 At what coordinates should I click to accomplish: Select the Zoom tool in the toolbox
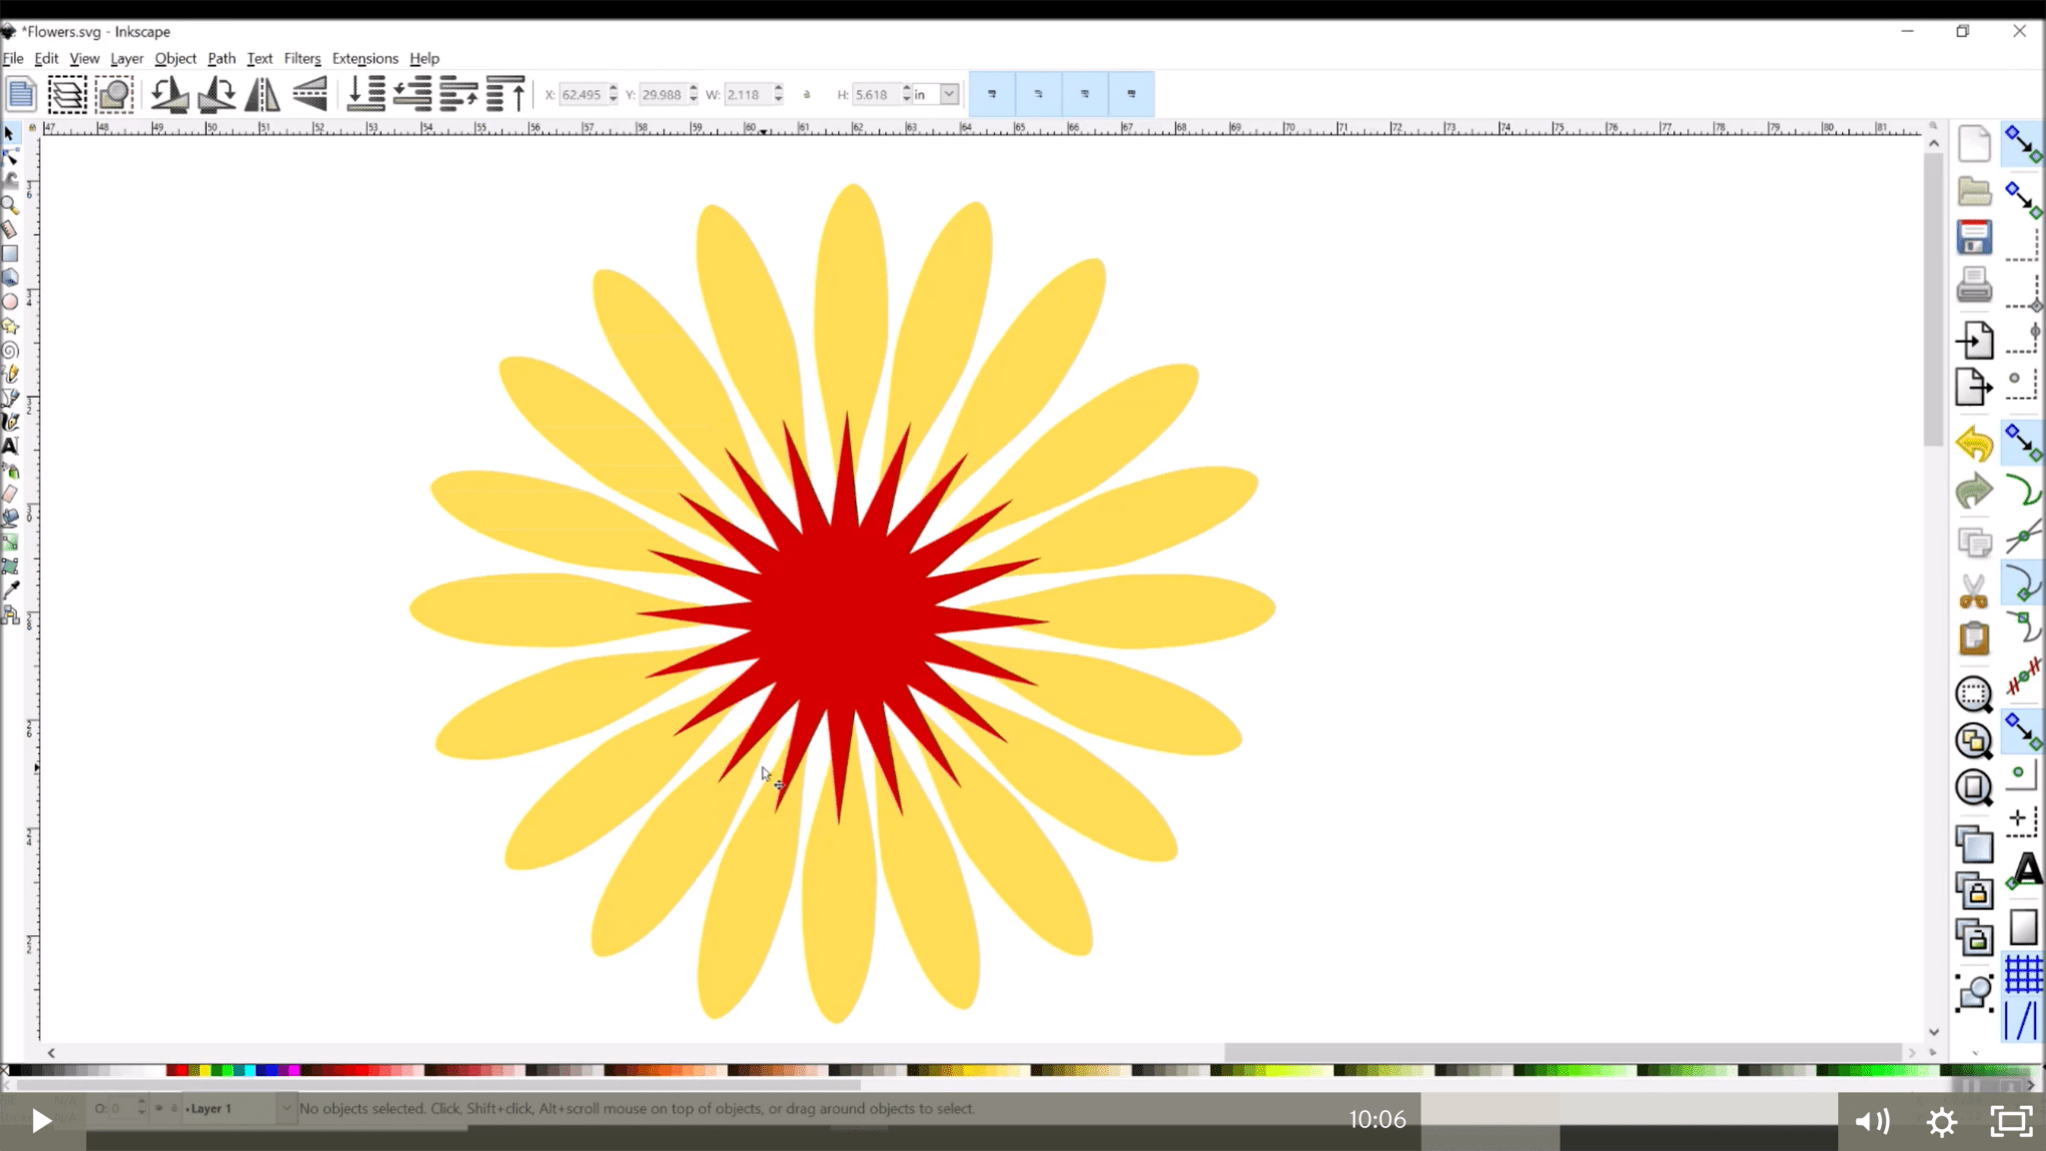(x=11, y=205)
